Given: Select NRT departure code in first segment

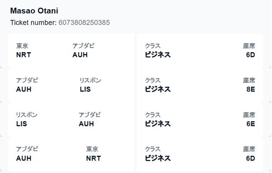Looking at the screenshot, I should (23, 55).
